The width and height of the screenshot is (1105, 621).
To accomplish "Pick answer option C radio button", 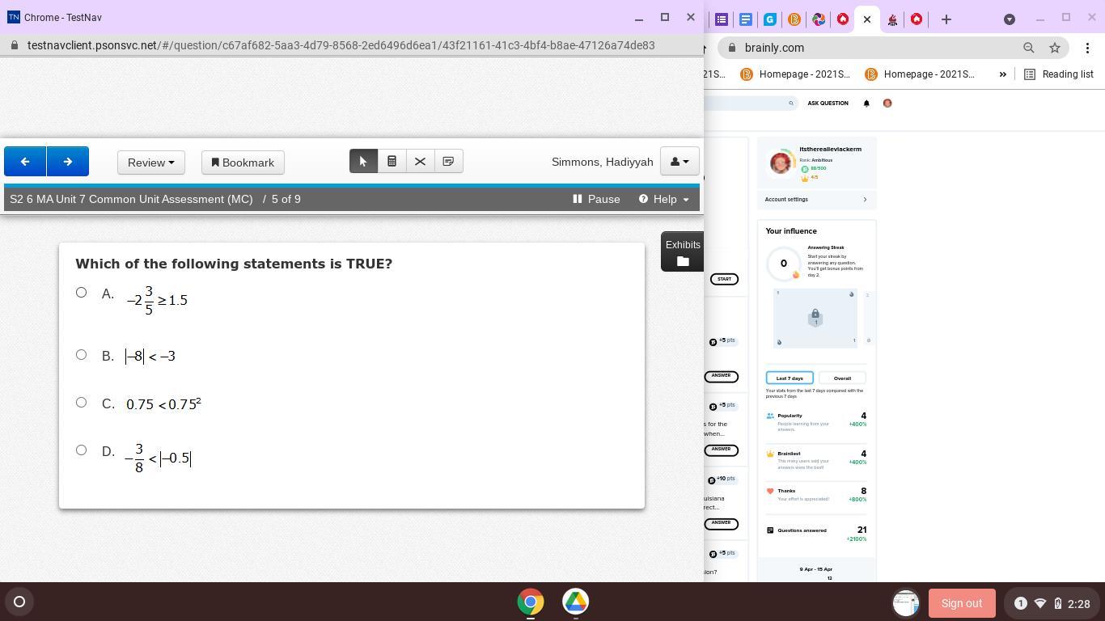I will [x=81, y=403].
